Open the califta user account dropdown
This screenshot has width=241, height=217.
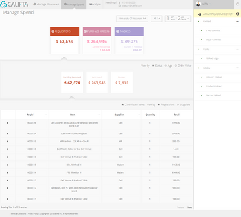(x=206, y=4)
